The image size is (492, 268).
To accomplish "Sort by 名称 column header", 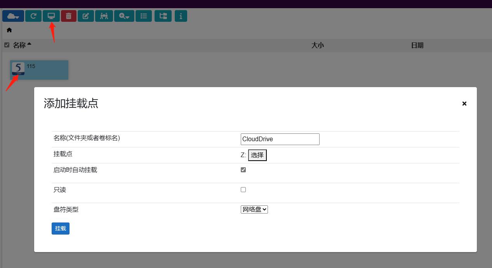I will pos(19,45).
